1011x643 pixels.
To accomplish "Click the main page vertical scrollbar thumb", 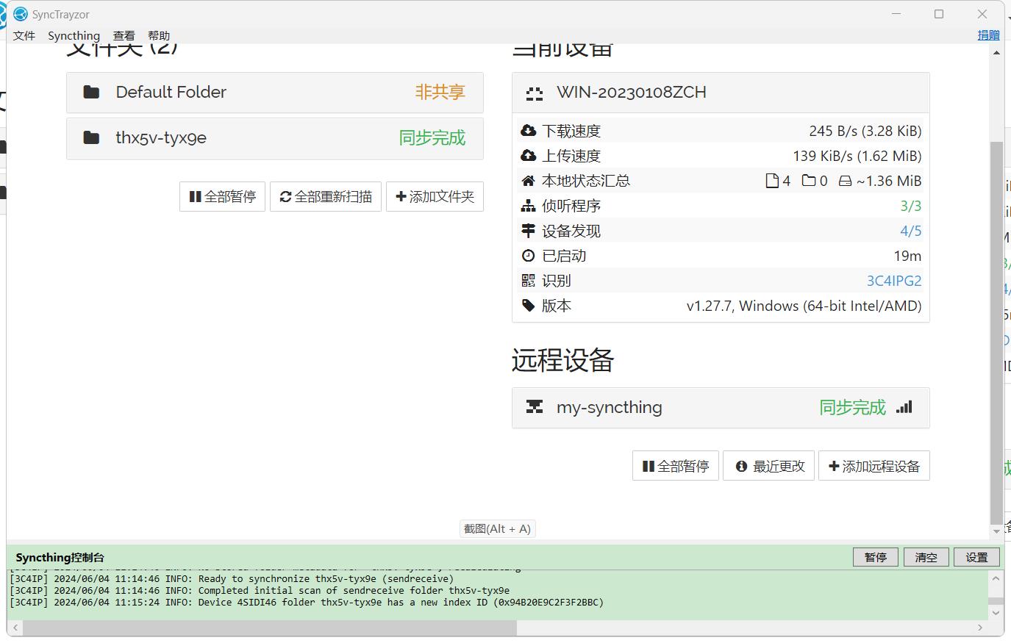I will (x=996, y=332).
